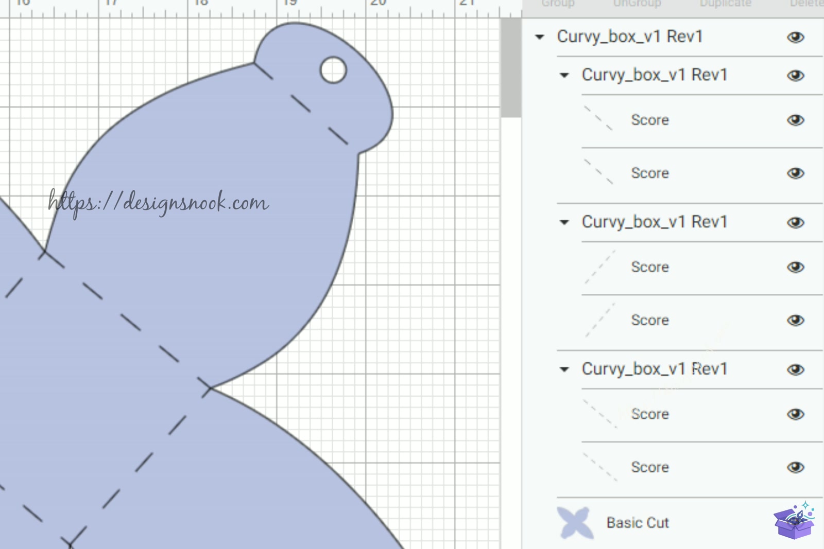This screenshot has height=549, width=824.
Task: Collapse the top-level Curvy_box_v1 Rev1 group
Action: [x=540, y=37]
